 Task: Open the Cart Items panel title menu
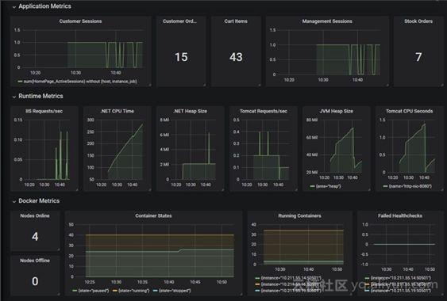[x=236, y=21]
